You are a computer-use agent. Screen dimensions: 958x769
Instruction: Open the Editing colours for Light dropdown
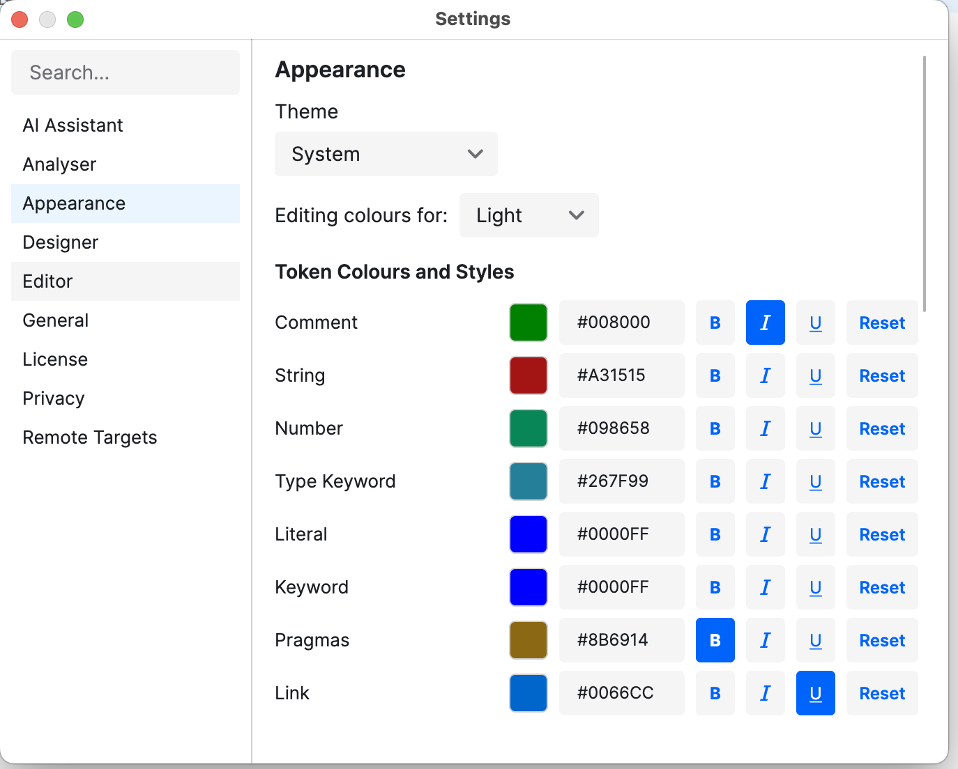[529, 215]
